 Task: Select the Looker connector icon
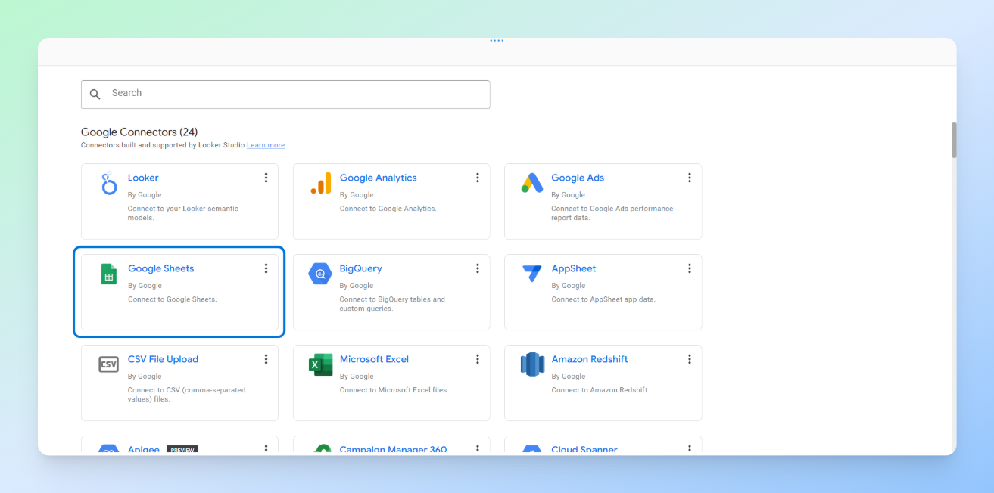tap(108, 184)
